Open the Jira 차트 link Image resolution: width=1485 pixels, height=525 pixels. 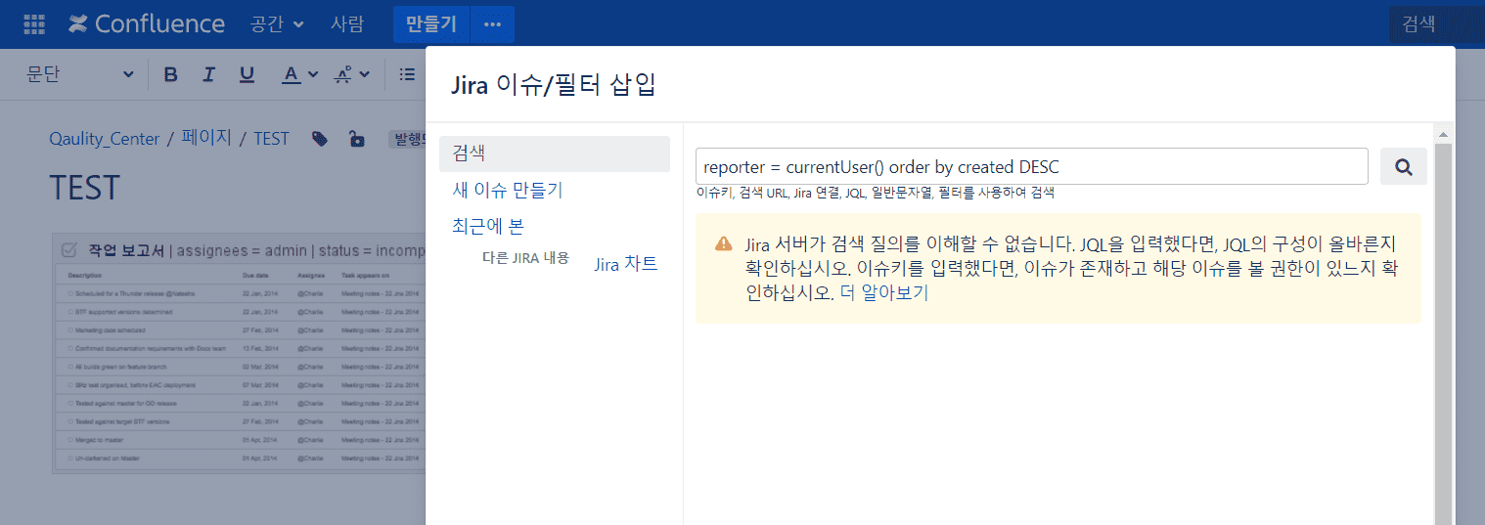(x=626, y=264)
